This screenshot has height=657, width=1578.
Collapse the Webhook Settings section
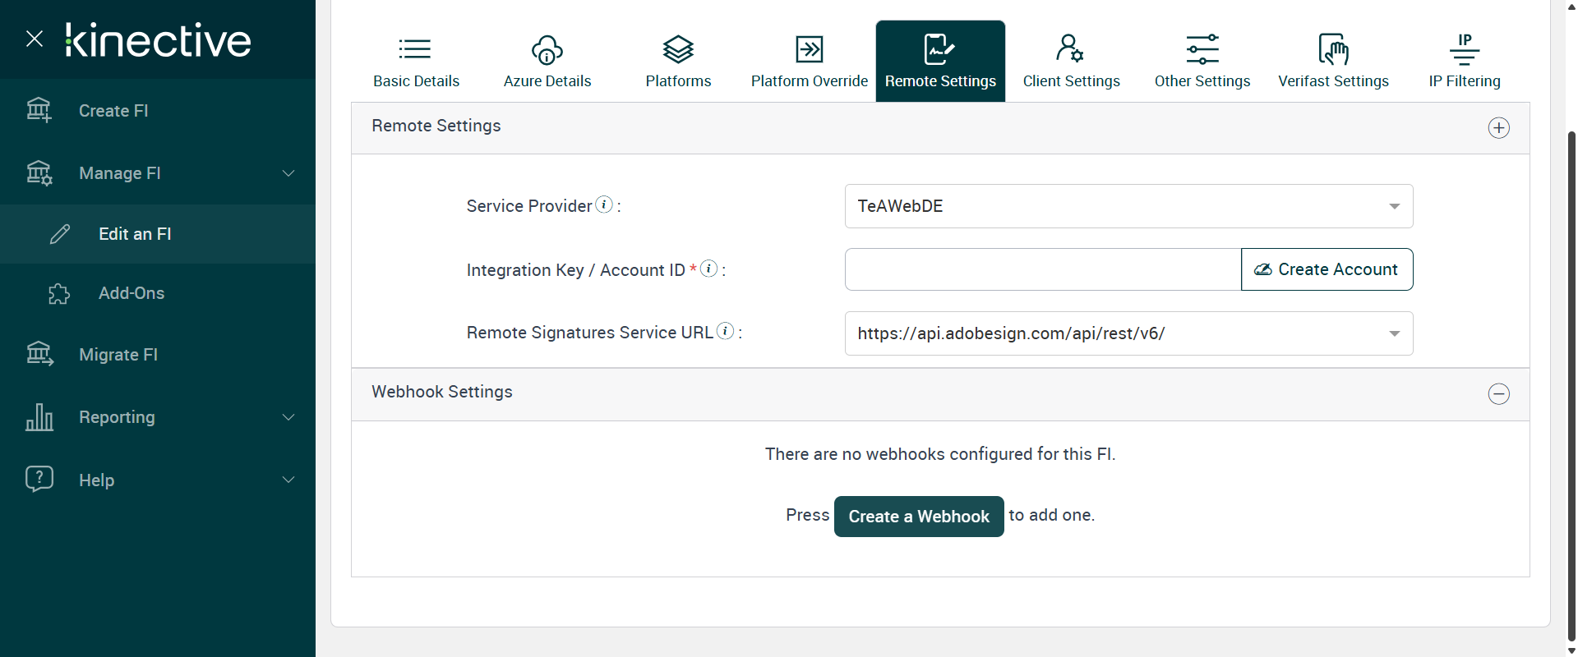point(1498,394)
